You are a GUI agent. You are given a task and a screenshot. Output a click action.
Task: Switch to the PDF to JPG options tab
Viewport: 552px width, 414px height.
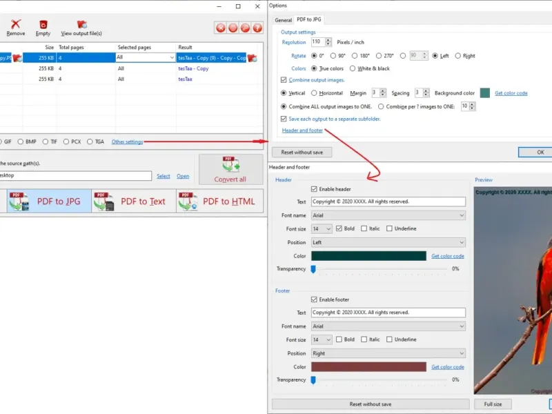[x=308, y=19]
